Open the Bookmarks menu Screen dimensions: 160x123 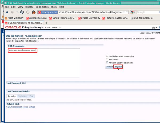42,7
